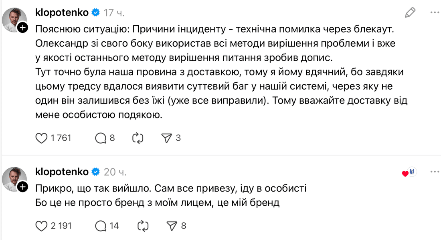The width and height of the screenshot is (441, 240).
Task: Follow klopotenko via plus badge on first avatar
Action: 23,28
